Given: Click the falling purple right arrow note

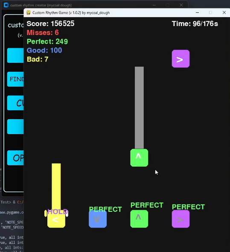Looking at the screenshot, I should tap(181, 59).
